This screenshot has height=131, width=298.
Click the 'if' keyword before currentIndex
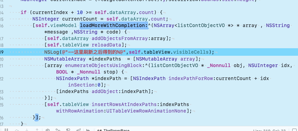point(24,12)
